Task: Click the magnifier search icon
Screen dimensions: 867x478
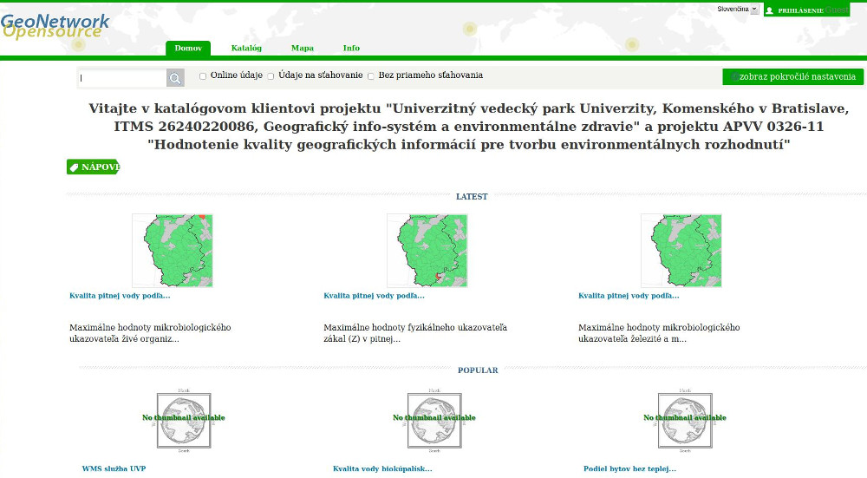Action: click(x=175, y=79)
